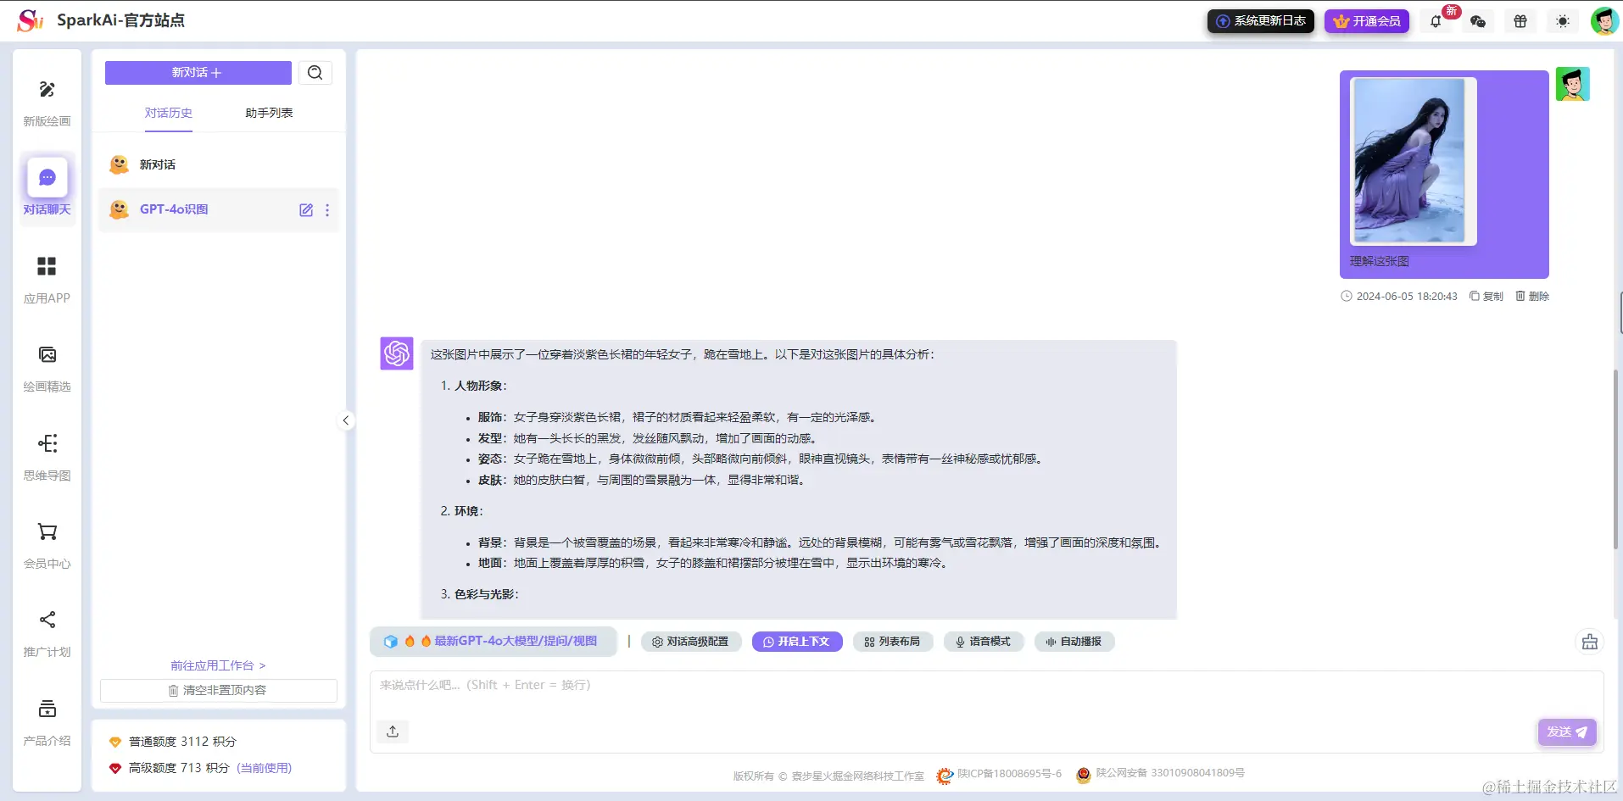Click the gift icon in the header

(x=1520, y=21)
